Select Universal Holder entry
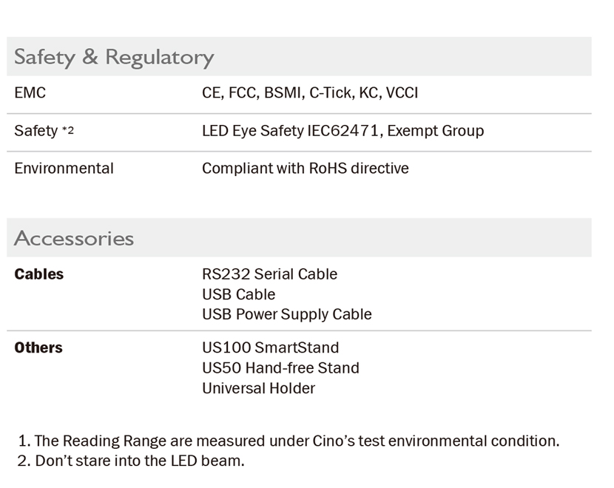Image resolution: width=614 pixels, height=488 pixels. 258,389
